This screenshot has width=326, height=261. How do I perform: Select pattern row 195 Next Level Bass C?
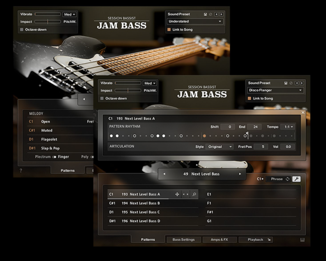click(x=153, y=212)
